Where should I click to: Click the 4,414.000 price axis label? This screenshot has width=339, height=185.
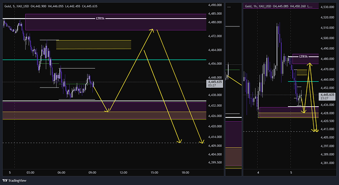pyautogui.click(x=215, y=137)
